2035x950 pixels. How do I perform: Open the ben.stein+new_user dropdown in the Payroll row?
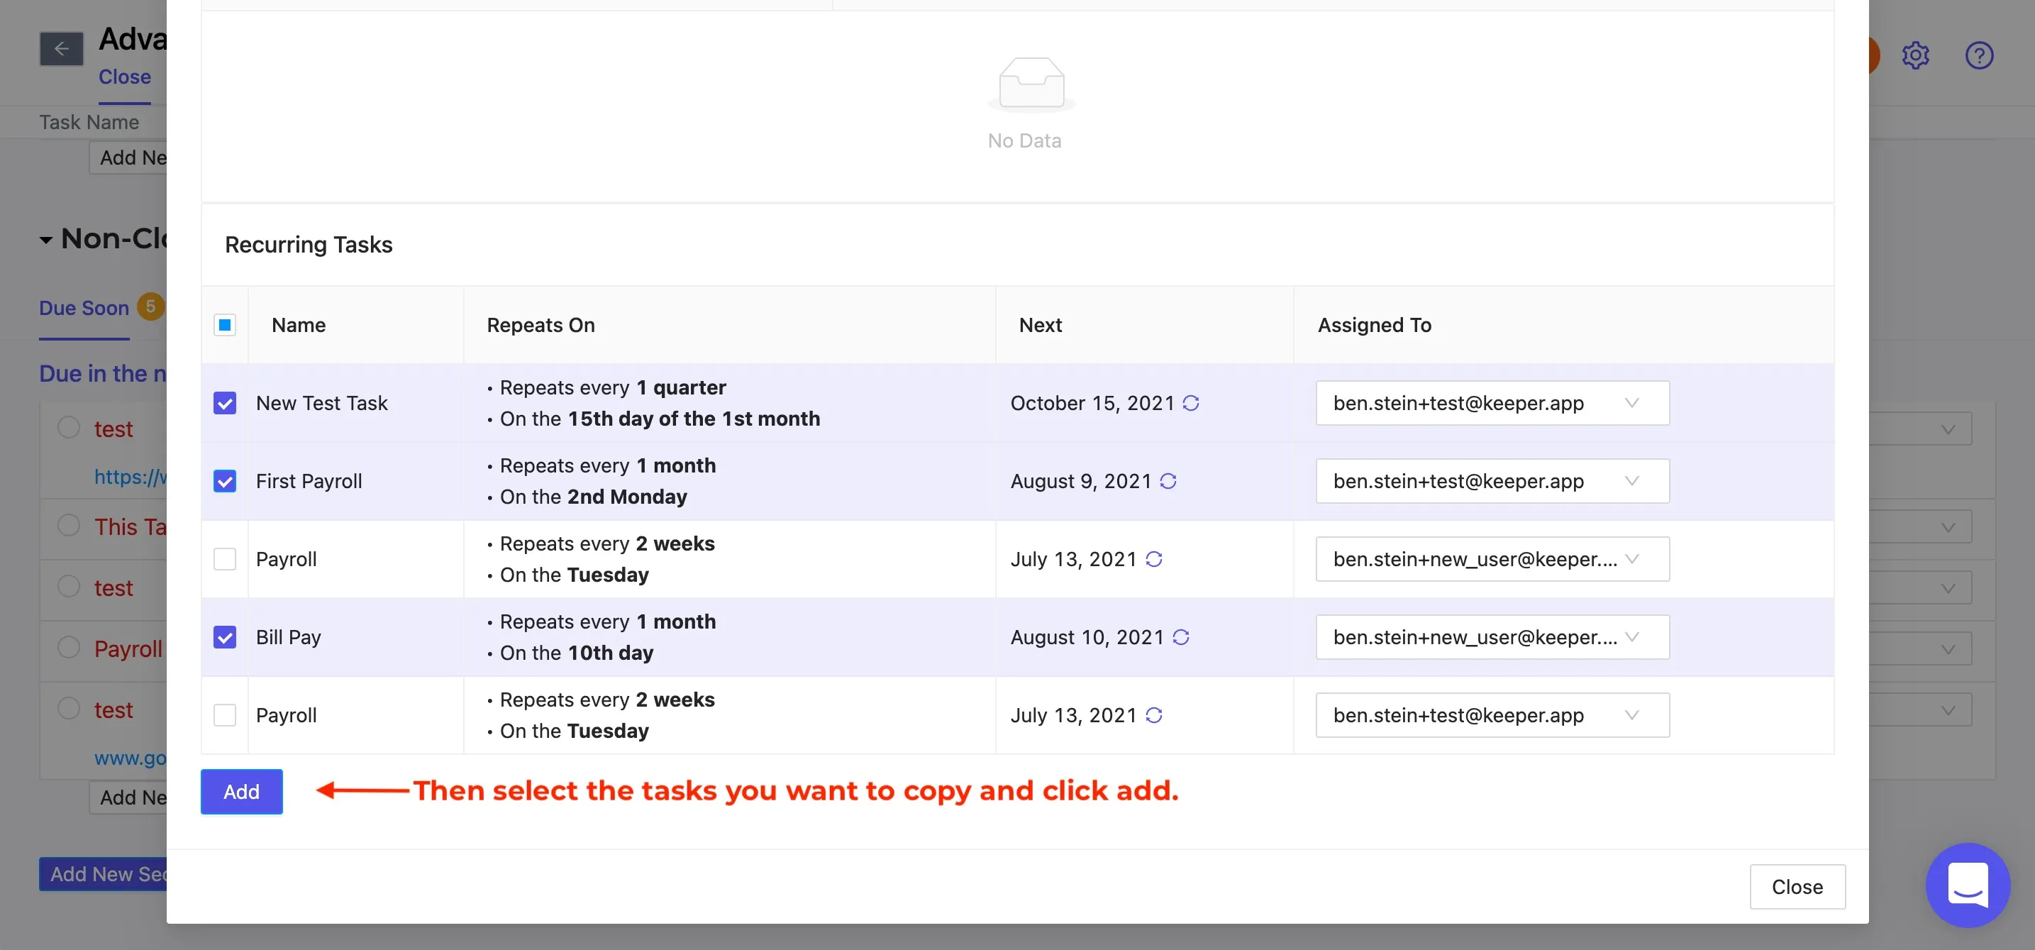click(x=1492, y=560)
